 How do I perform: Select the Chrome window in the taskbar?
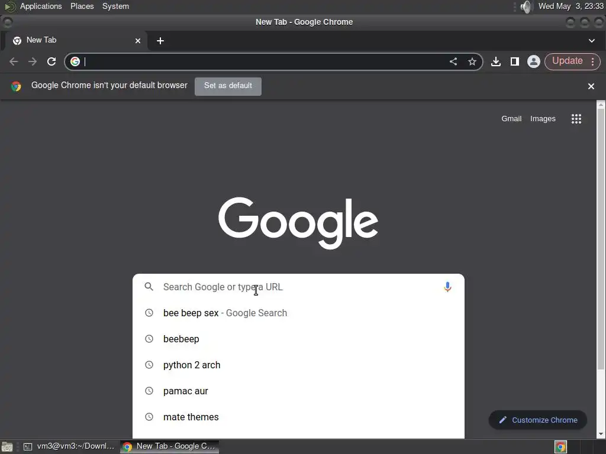pos(169,446)
